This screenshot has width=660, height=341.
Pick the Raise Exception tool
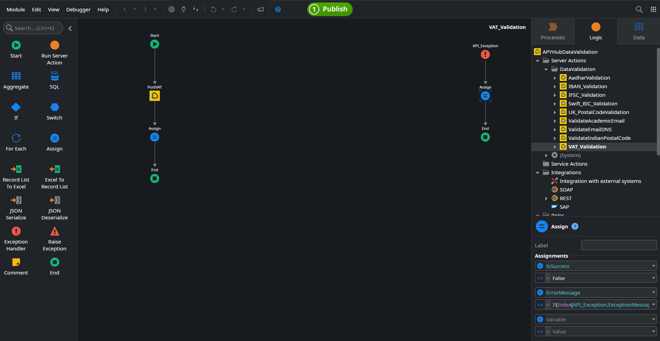[x=54, y=239]
